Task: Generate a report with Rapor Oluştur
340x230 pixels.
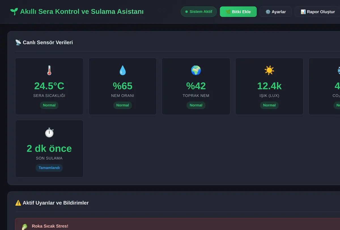Action: point(318,12)
